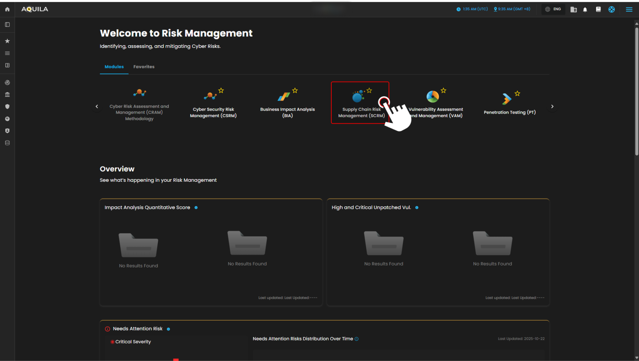Click info dot beside Impact Analysis Quantitative Score
Viewport: 639px width, 361px height.
coord(196,208)
